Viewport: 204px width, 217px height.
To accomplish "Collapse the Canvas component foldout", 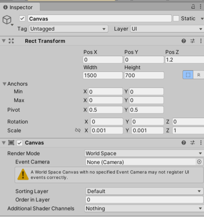I will (4, 143).
